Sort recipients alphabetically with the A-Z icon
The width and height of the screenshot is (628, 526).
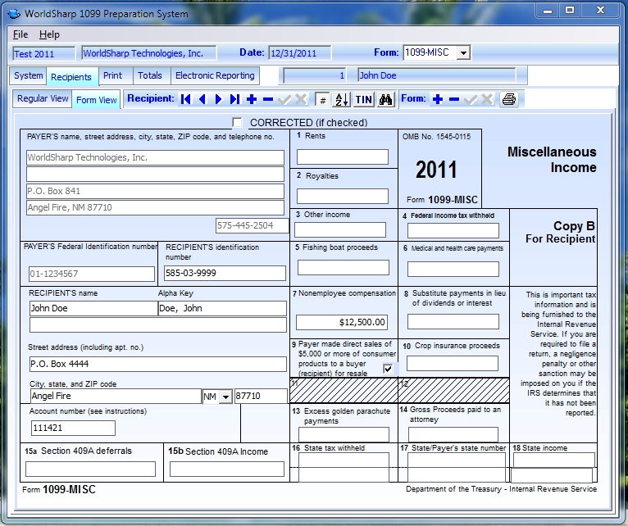coord(342,99)
